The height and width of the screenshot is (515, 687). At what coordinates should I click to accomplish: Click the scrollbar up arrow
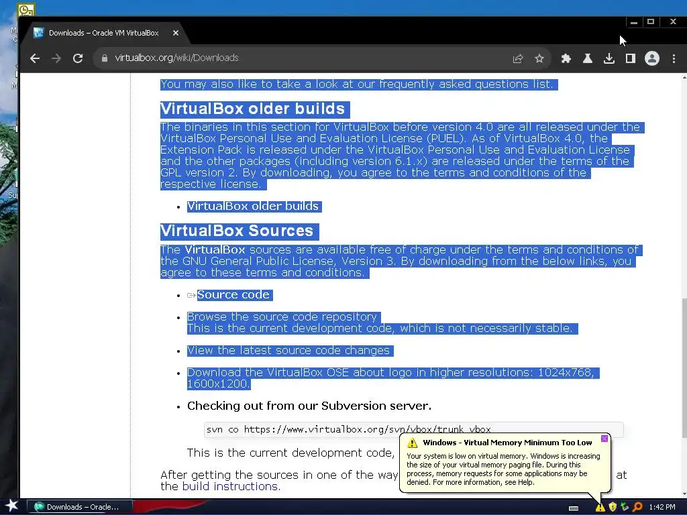pos(684,78)
